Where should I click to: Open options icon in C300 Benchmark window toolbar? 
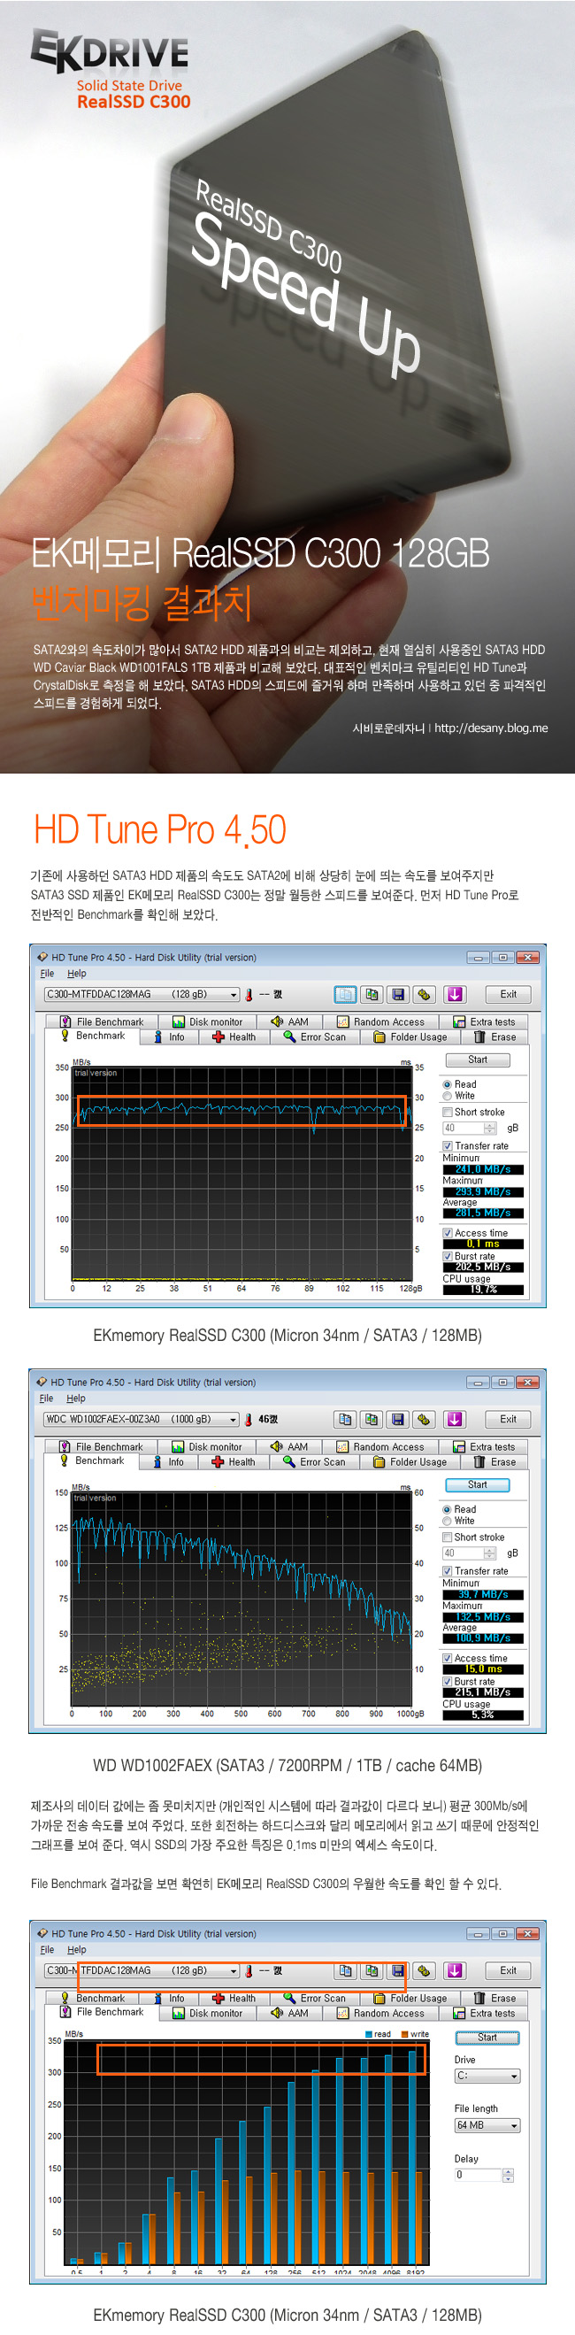pyautogui.click(x=424, y=994)
